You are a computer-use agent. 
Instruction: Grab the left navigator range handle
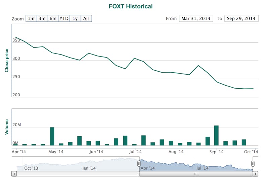tap(139, 164)
